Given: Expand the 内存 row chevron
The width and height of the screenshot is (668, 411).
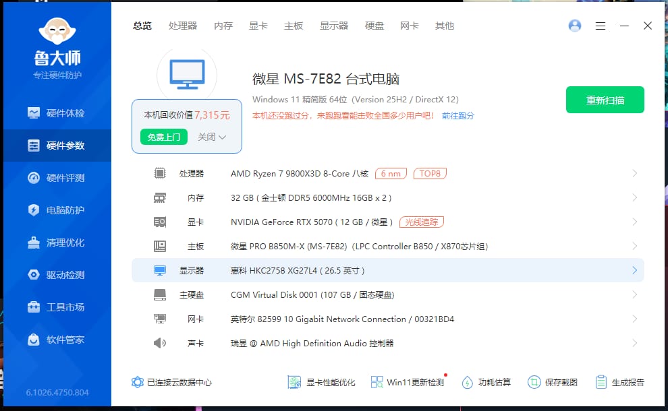Looking at the screenshot, I should click(x=635, y=198).
